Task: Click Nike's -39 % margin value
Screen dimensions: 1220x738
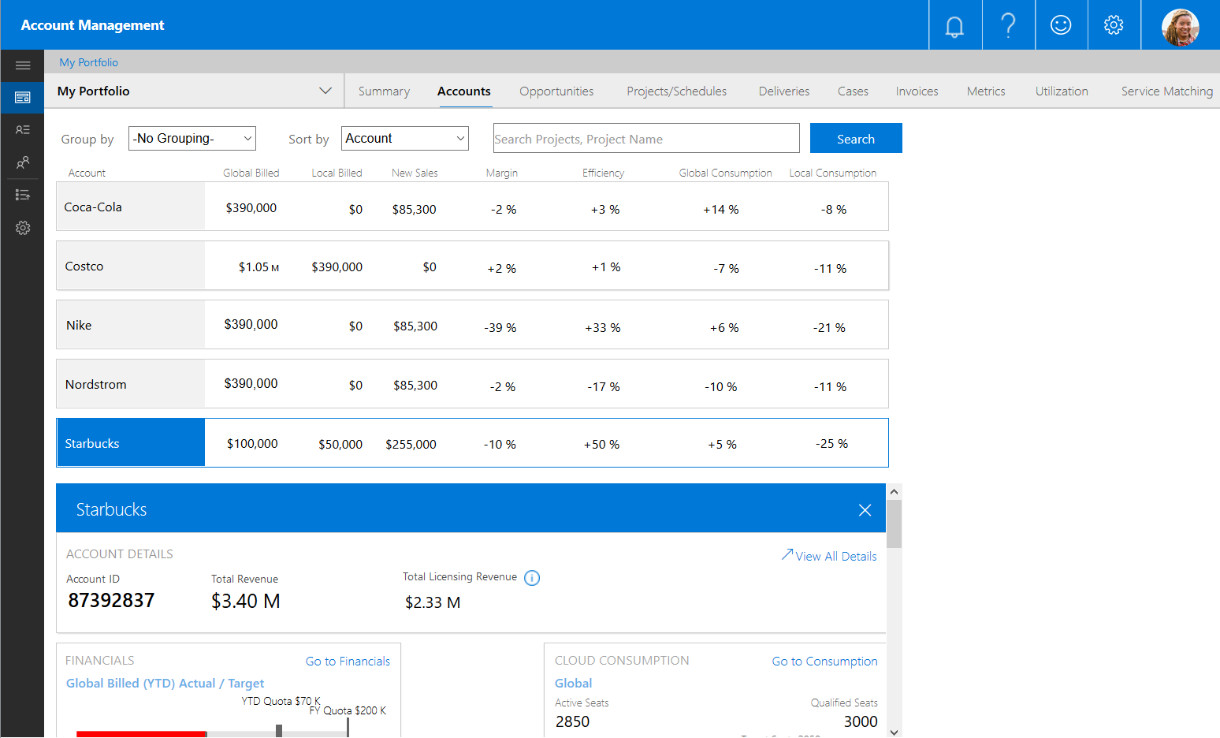Action: click(500, 328)
